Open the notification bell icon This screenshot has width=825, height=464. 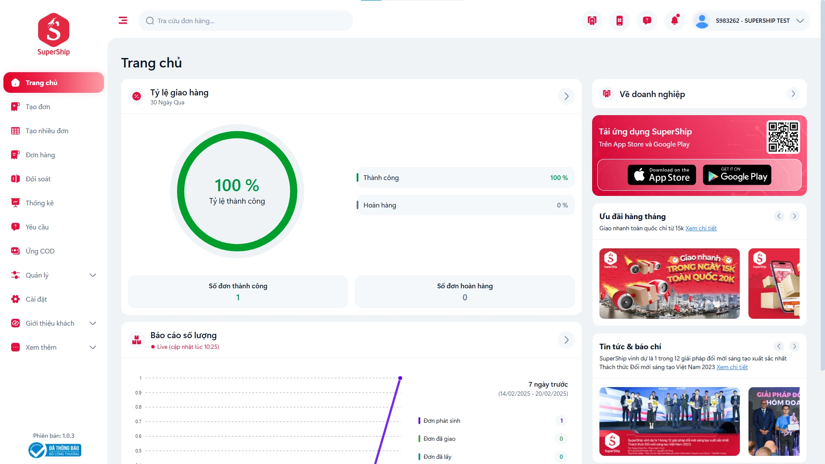[674, 20]
